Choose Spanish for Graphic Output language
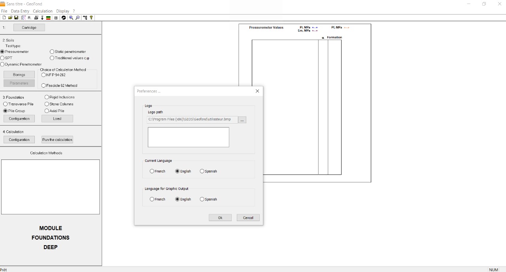 point(208,199)
